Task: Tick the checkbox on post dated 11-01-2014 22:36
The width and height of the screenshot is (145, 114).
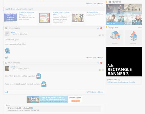Action: pos(6,28)
